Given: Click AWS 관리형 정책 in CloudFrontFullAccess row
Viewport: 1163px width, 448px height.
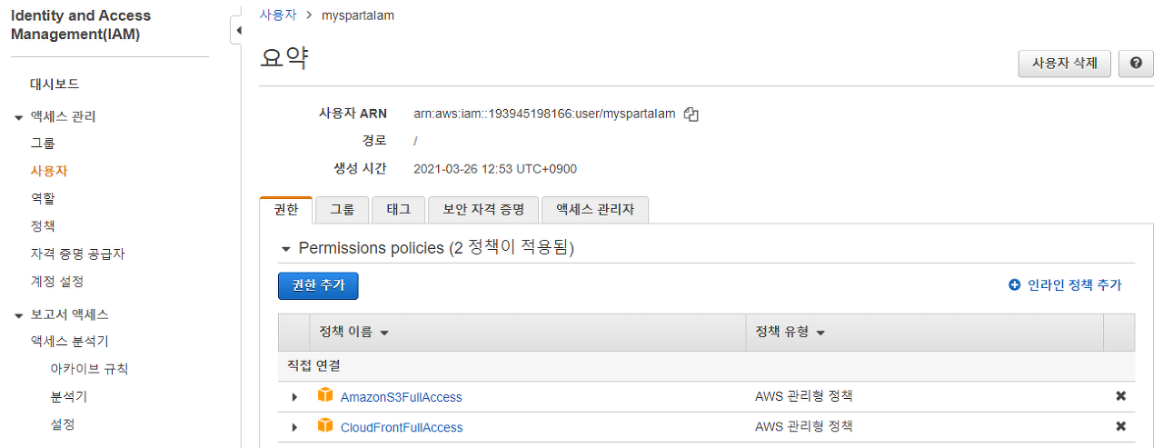Looking at the screenshot, I should tap(804, 426).
